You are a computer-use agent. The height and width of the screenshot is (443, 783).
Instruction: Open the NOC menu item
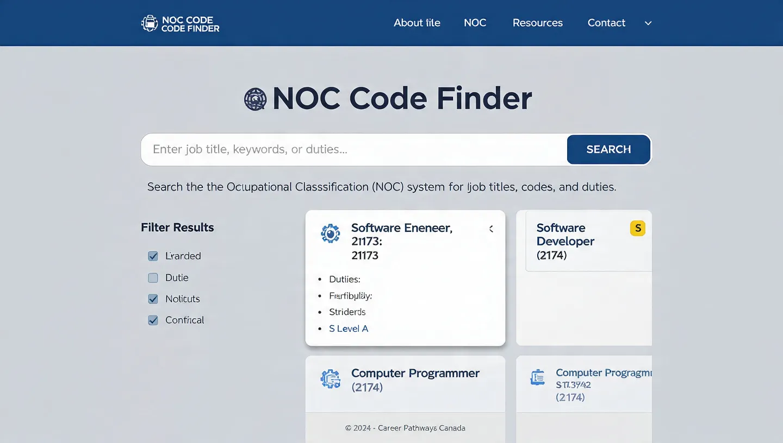click(475, 23)
